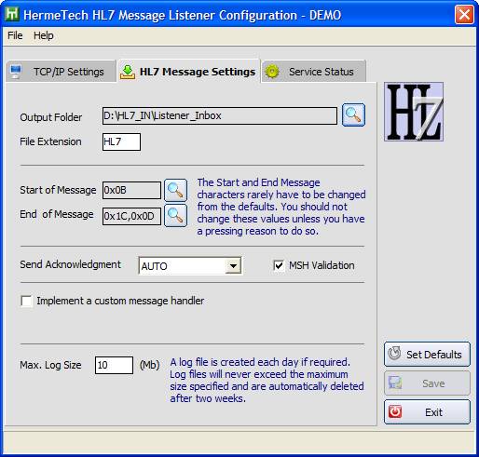This screenshot has width=479, height=457.
Task: Click the Max. Log Size input field
Action: click(114, 365)
